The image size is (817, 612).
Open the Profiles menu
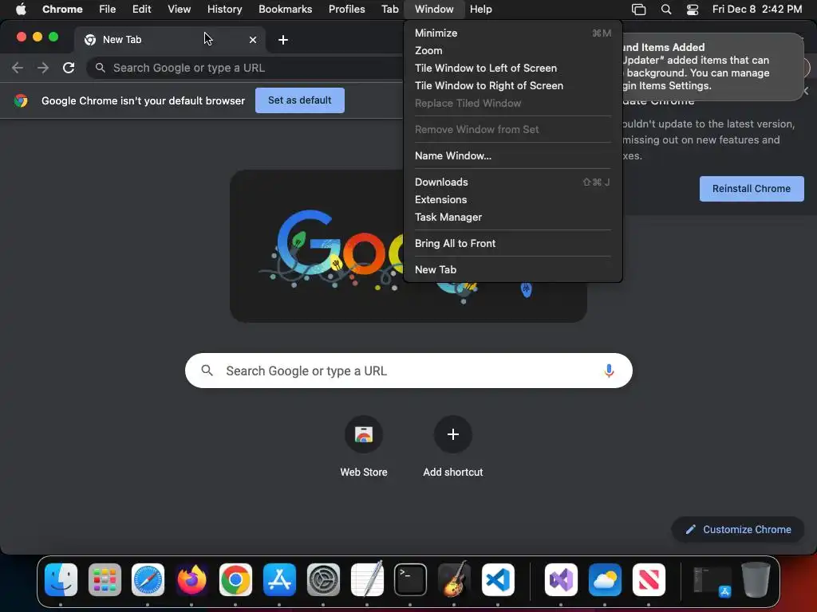(347, 10)
